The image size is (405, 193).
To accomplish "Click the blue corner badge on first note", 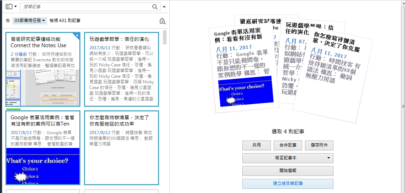I will (77, 35).
